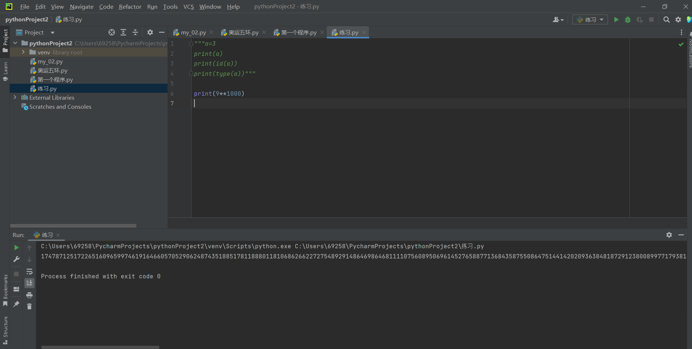Open the 练习 run configuration dropdown
The image size is (692, 349).
pos(590,20)
